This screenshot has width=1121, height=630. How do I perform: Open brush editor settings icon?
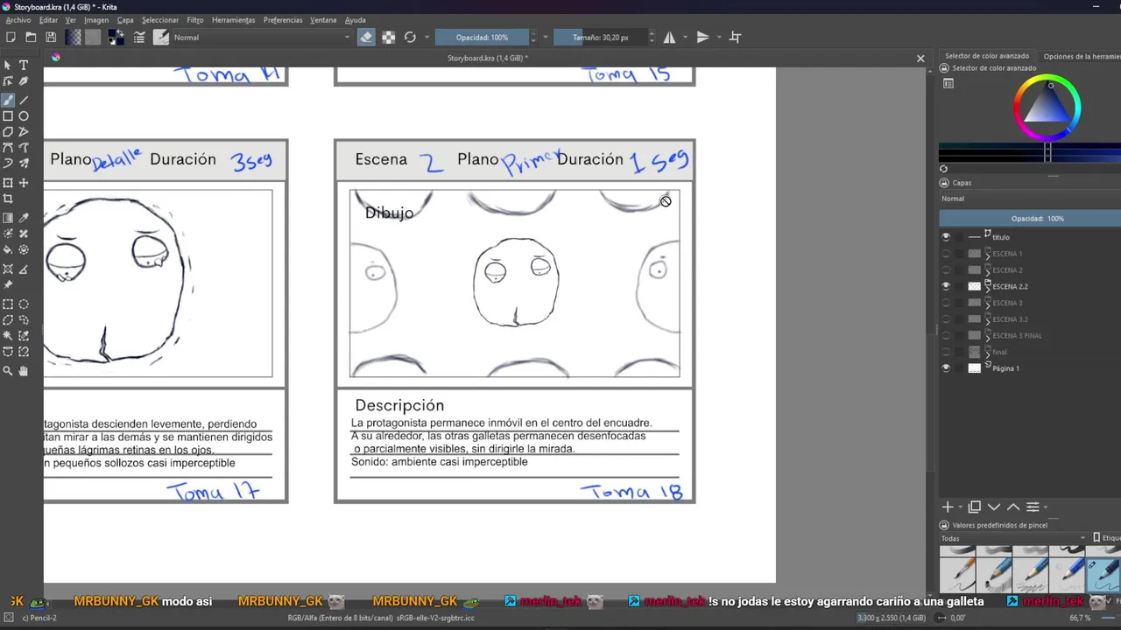pos(139,38)
